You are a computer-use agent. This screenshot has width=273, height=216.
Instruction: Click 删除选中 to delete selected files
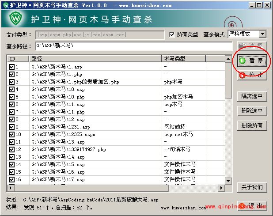pyautogui.click(x=252, y=111)
